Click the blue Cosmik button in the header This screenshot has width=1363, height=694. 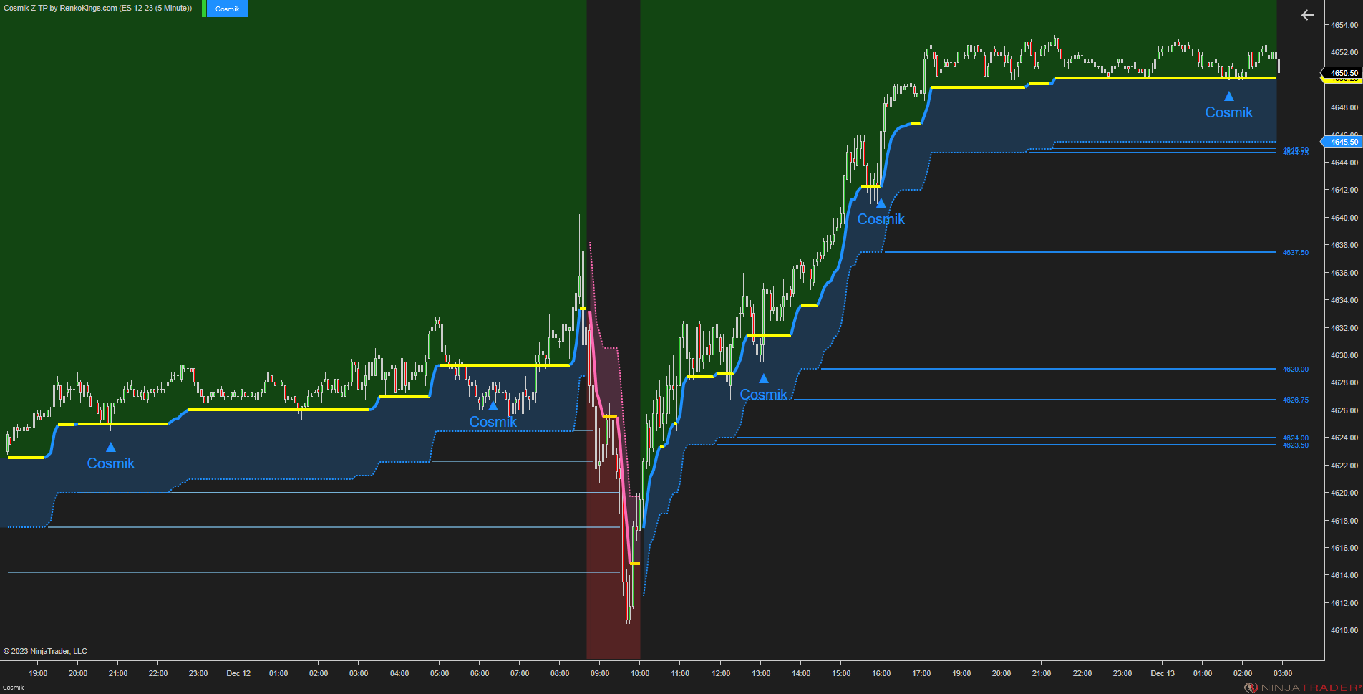pos(226,9)
